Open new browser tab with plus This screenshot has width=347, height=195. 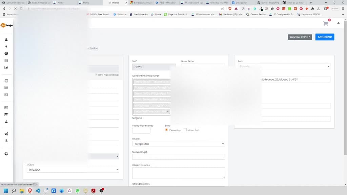click(311, 3)
